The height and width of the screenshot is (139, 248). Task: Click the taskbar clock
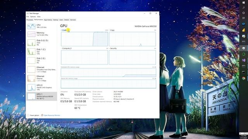[x=244, y=137]
